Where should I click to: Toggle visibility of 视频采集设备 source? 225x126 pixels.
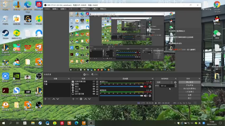[x=94, y=81]
